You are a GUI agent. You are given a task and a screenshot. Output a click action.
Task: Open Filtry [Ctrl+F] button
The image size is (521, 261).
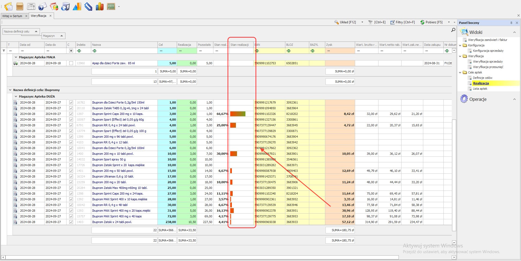[403, 22]
